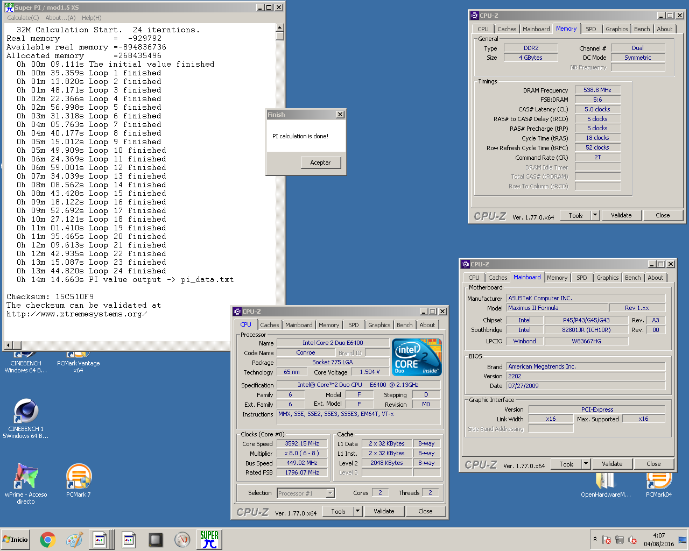Switch to SPD tab in CPU-Z Memory window
The image size is (689, 551).
[x=590, y=29]
